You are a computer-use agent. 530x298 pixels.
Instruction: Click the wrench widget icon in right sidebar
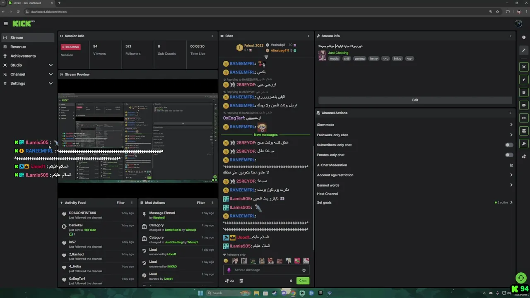point(524,144)
